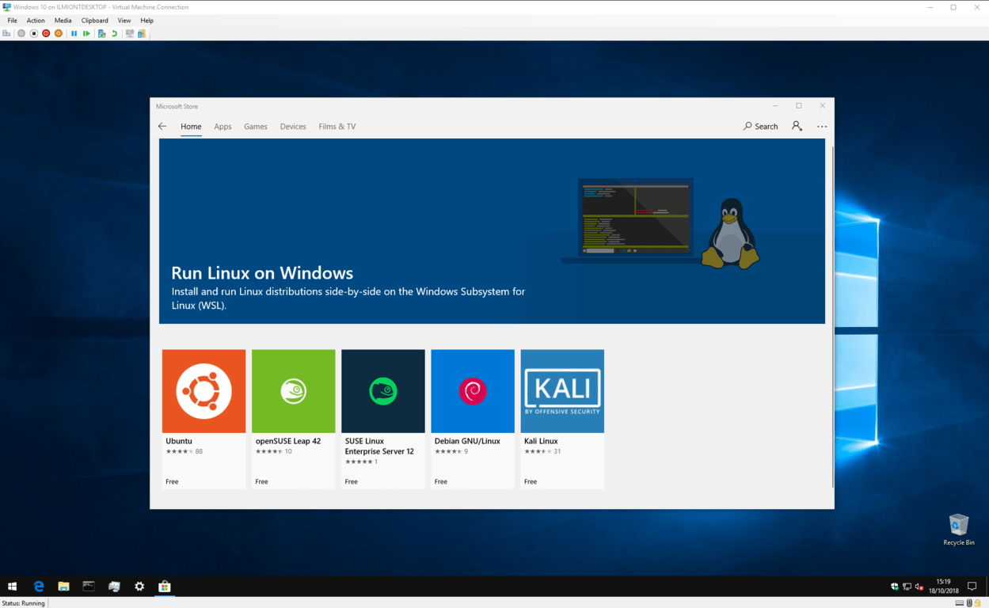Select the Recycle Bin desktop icon
Screen dimensions: 989x608
959,529
